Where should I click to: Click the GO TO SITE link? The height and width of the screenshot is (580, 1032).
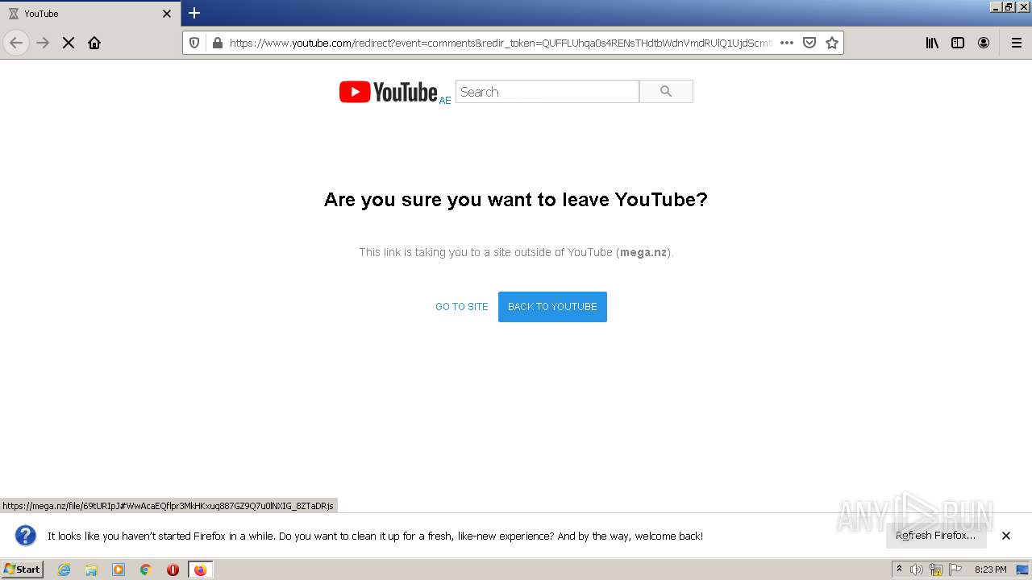click(x=462, y=307)
